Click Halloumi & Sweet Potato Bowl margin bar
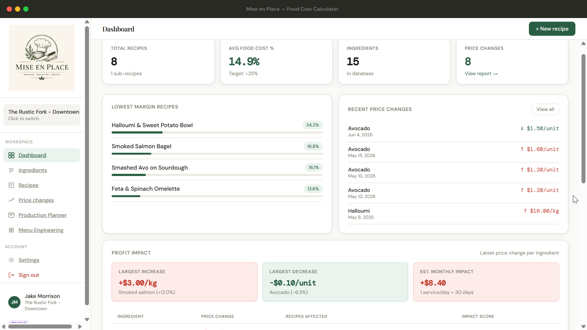587x330 pixels. pyautogui.click(x=217, y=132)
